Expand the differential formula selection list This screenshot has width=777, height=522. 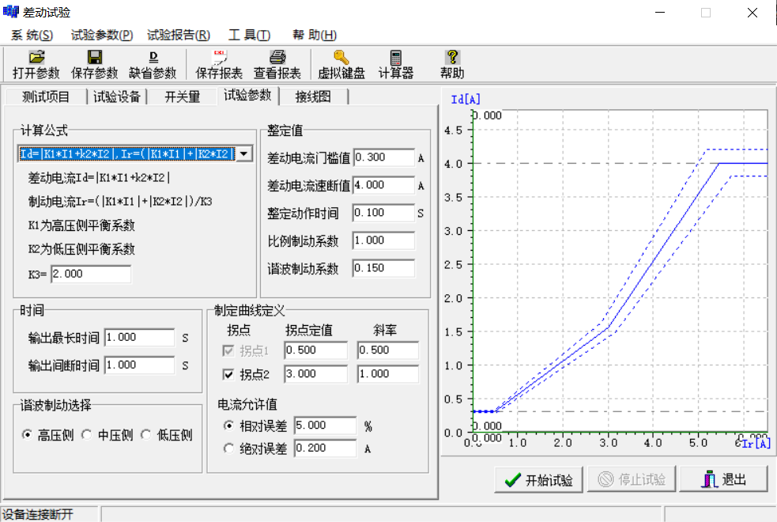tap(243, 153)
